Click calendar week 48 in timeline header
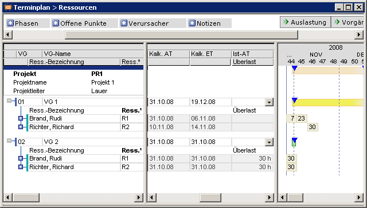367x208 pixels. 333,62
